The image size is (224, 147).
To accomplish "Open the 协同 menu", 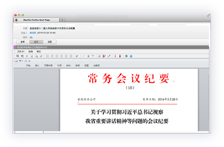I will coord(31,51).
